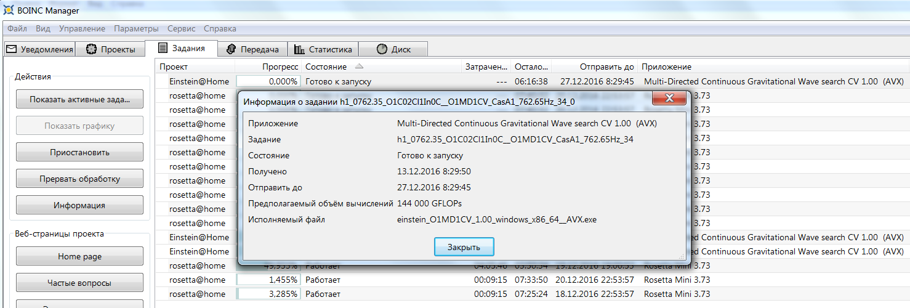
Task: Switch to the Проекты tab
Action: [110, 49]
